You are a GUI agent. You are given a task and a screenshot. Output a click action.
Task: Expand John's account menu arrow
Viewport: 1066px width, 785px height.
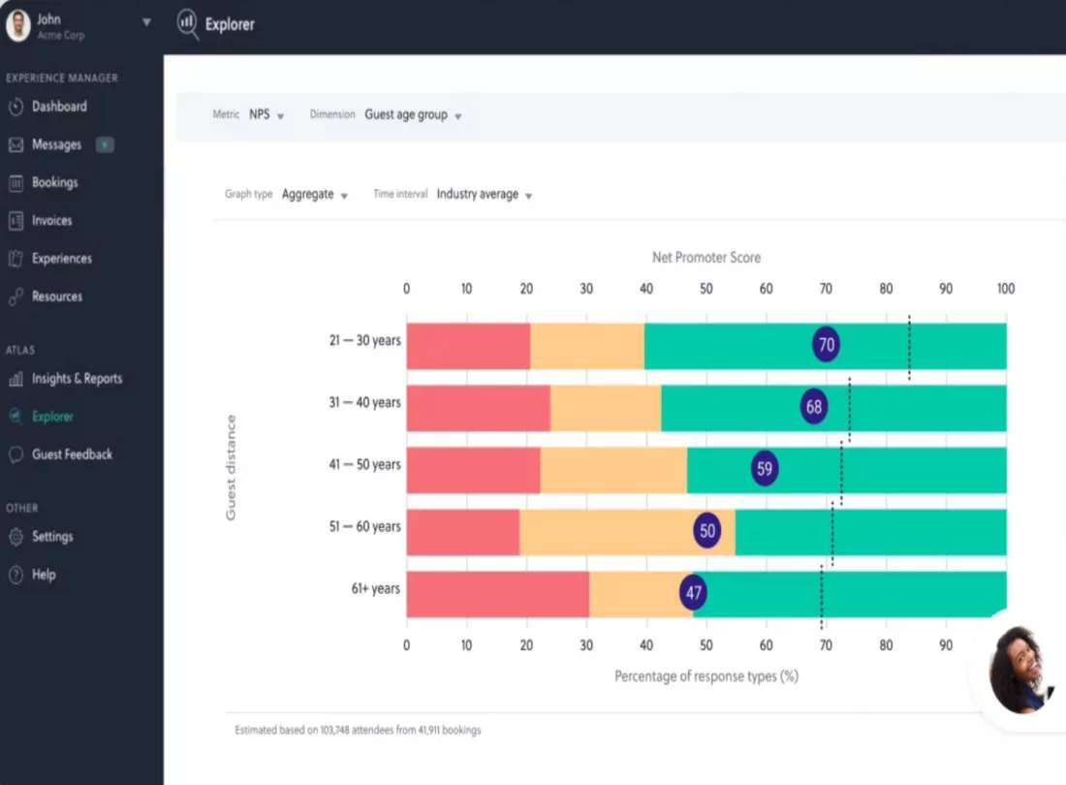(146, 22)
